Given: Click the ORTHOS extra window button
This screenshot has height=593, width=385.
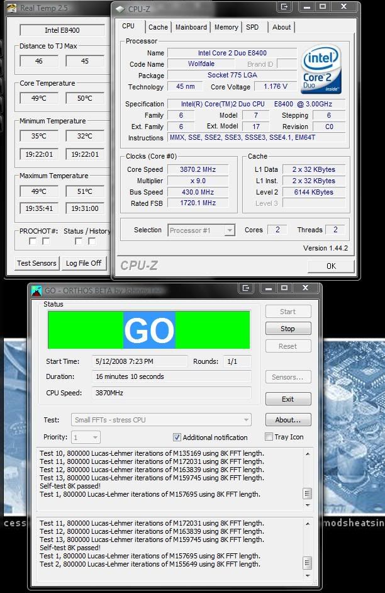Looking at the screenshot, I should [x=246, y=288].
